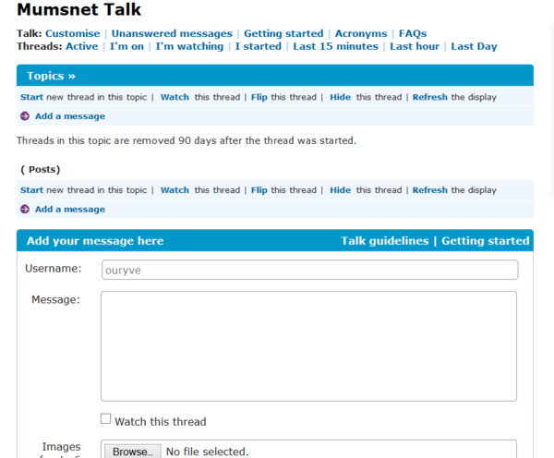The width and height of the screenshot is (554, 458).
Task: Click Refresh in the lower thread toolbar
Action: [430, 190]
